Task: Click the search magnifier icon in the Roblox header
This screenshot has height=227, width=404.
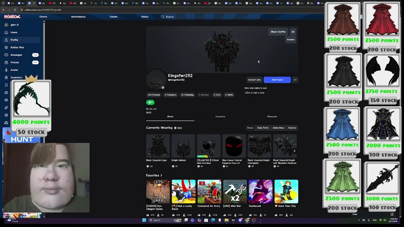Action: pyautogui.click(x=163, y=17)
